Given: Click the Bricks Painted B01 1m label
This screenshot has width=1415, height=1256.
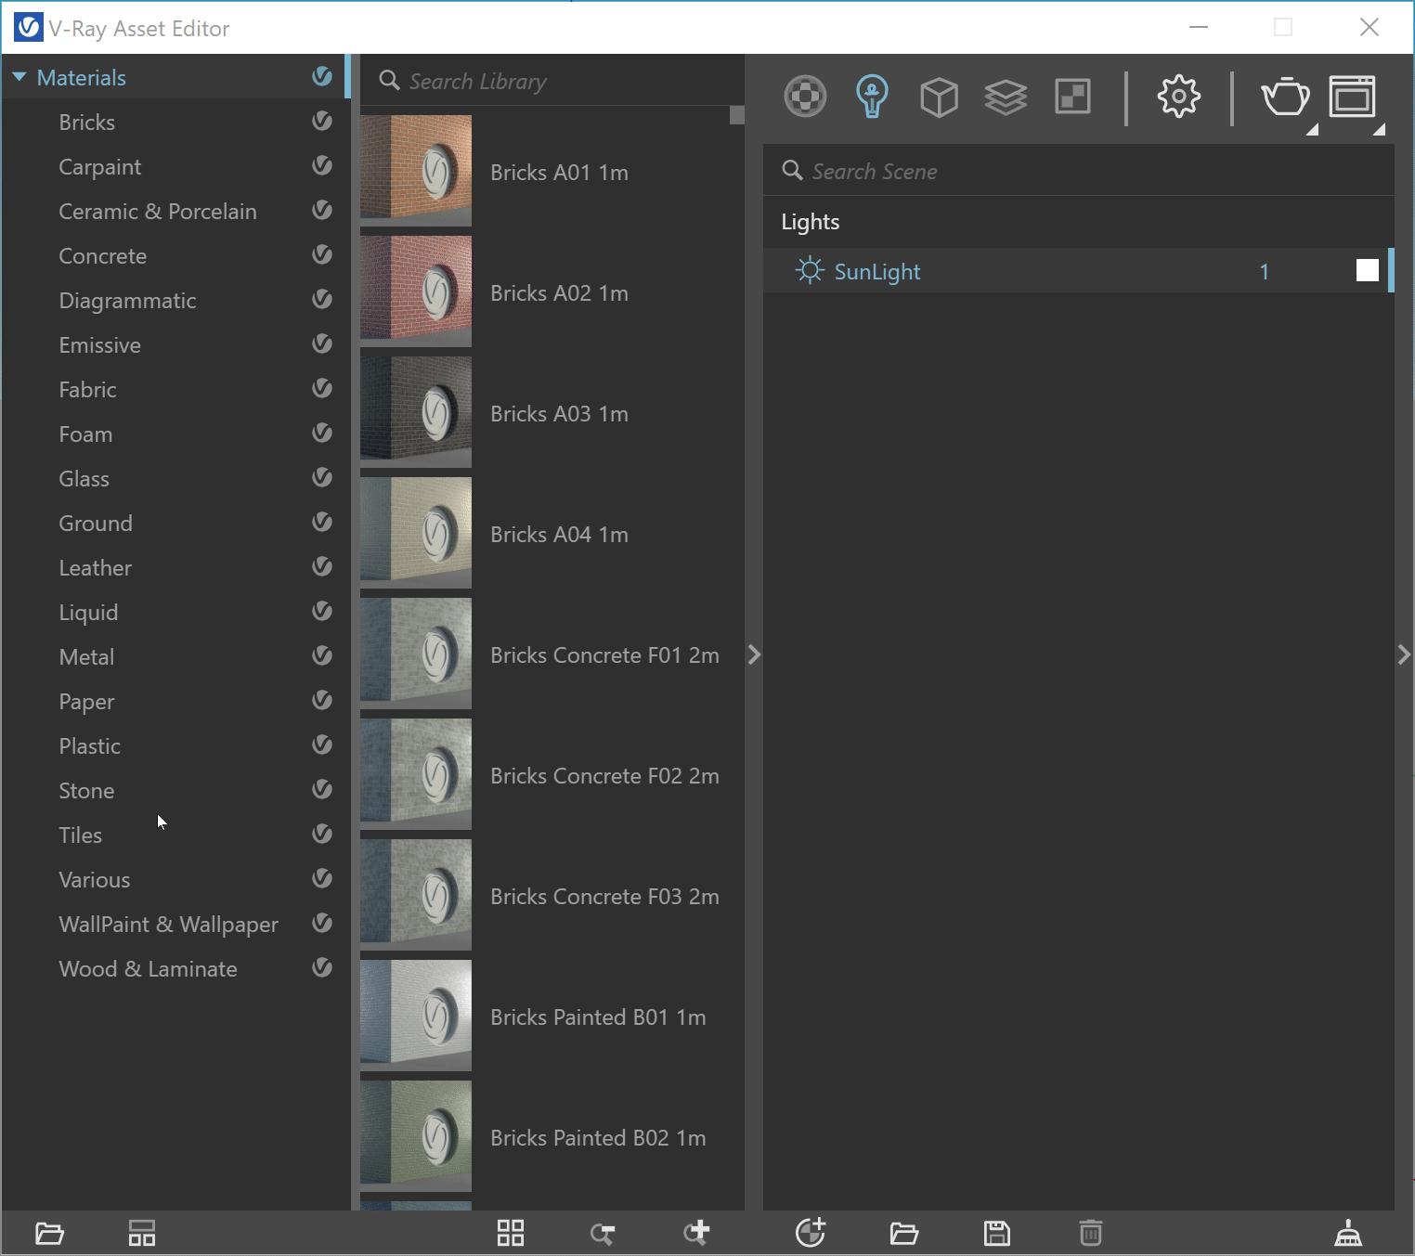Looking at the screenshot, I should click(598, 1017).
